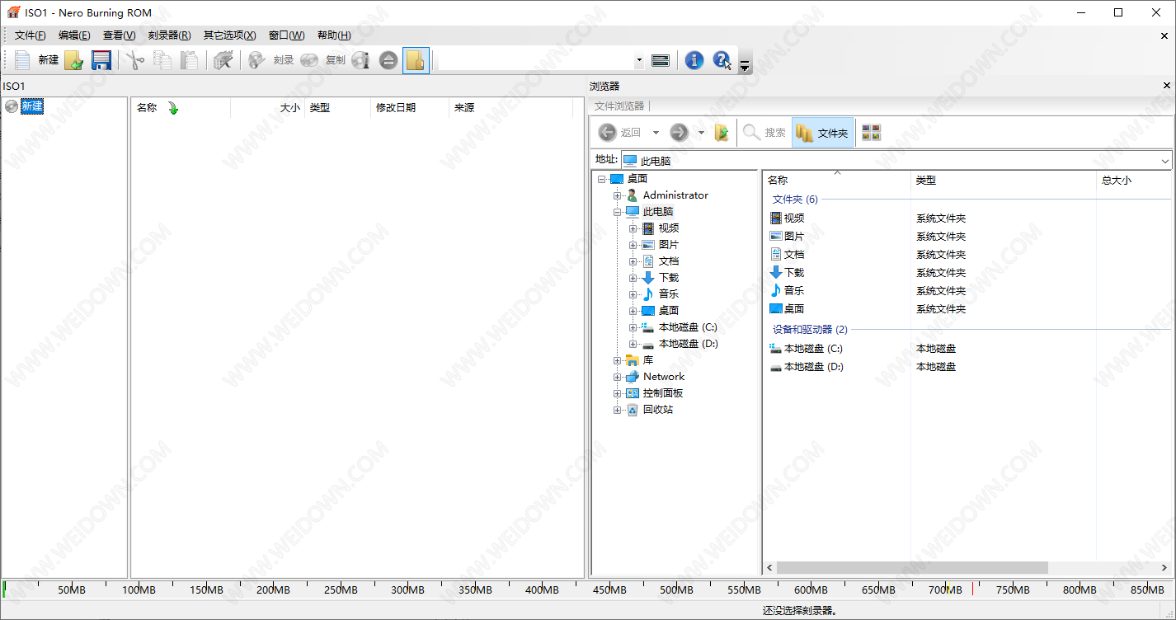Click the browser forward arrow button

[679, 132]
